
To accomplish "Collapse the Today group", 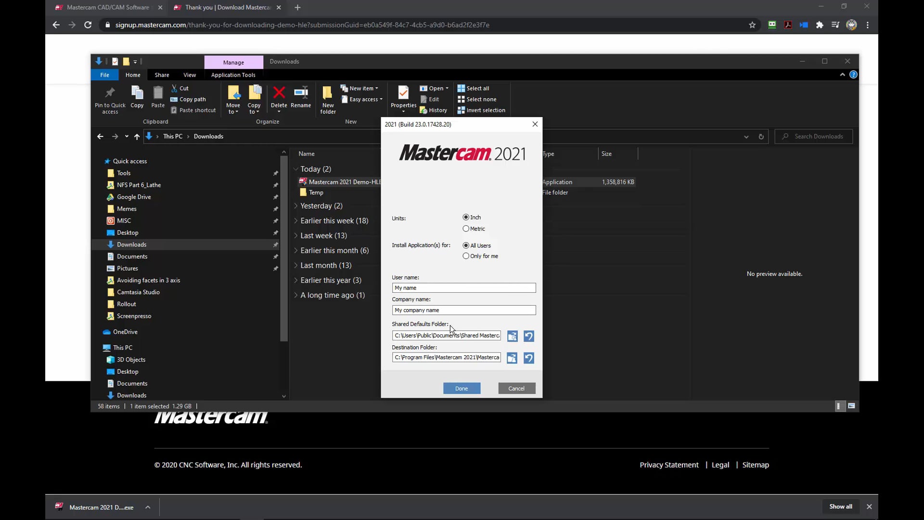I will (x=295, y=169).
